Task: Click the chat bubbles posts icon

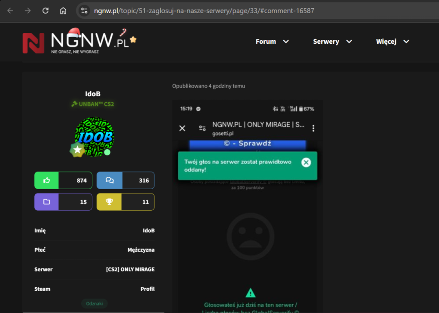Action: 109,180
